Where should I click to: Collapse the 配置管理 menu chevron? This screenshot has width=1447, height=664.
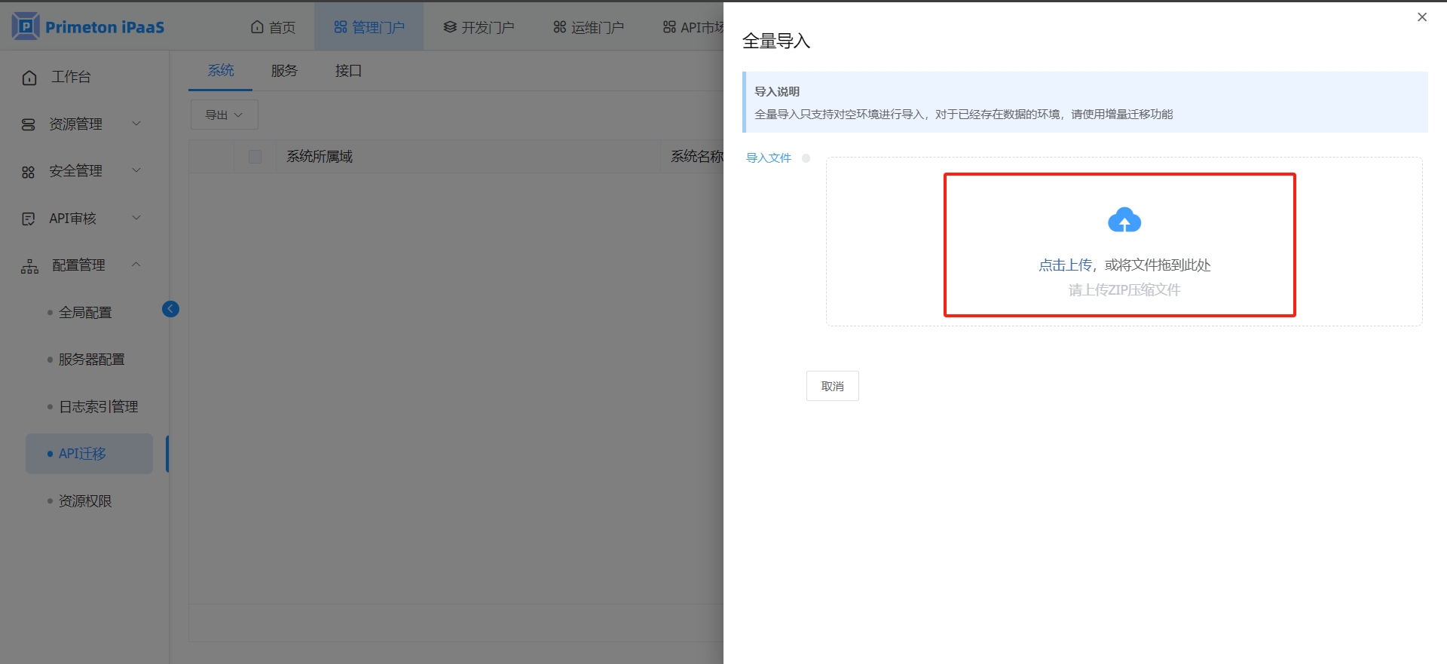pos(136,265)
